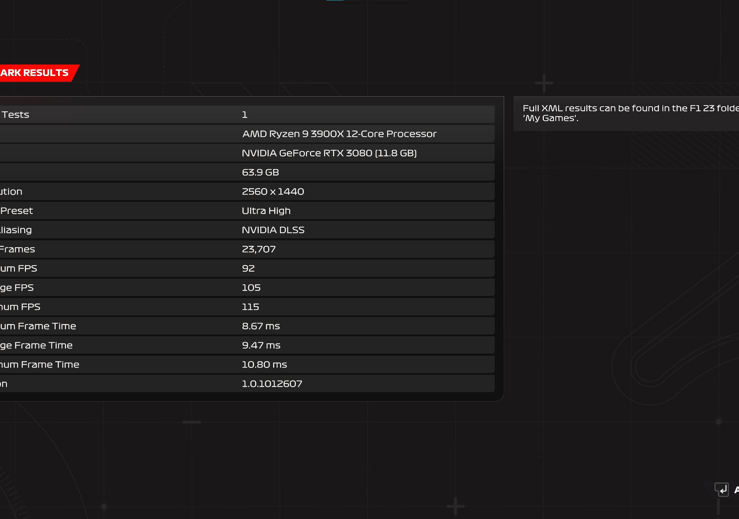Select the Ultra High preset value
The width and height of the screenshot is (739, 519).
pyautogui.click(x=266, y=211)
